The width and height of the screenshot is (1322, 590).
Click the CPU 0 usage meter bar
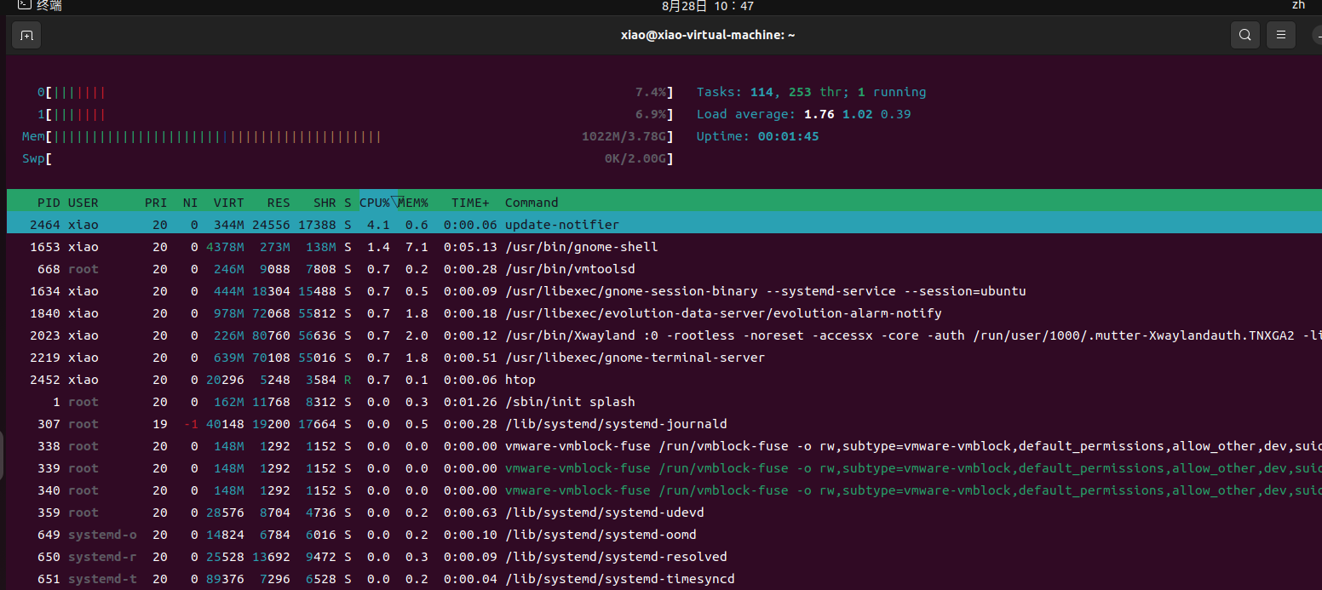point(358,92)
